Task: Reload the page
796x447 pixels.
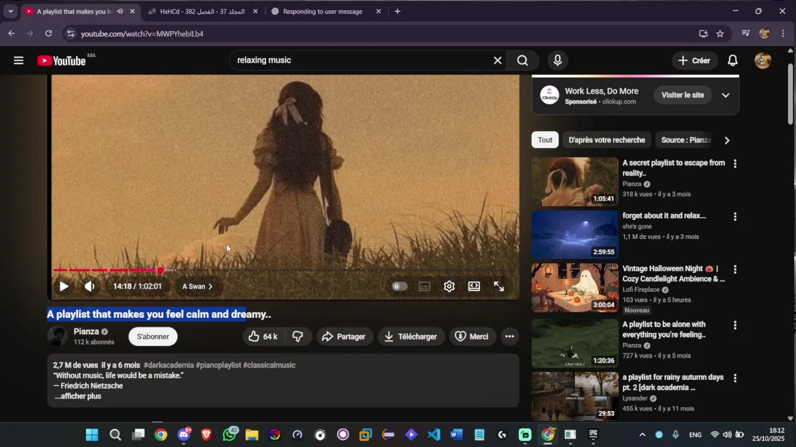Action: (x=49, y=34)
